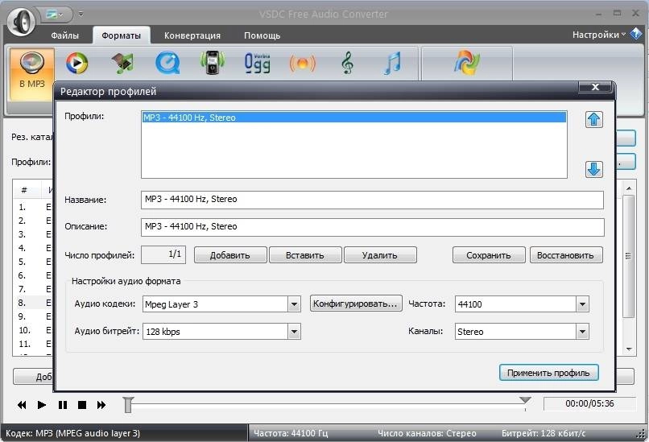Move profile down with blue down arrow
The width and height of the screenshot is (649, 442).
coord(594,169)
